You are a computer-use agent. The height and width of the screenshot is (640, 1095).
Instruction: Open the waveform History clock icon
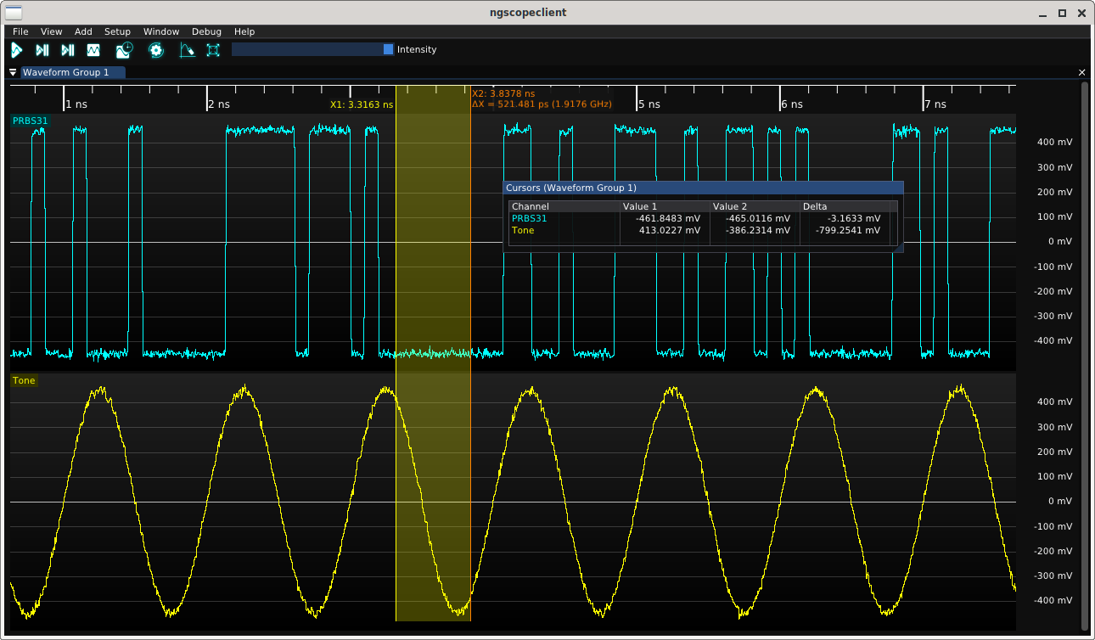tap(125, 50)
